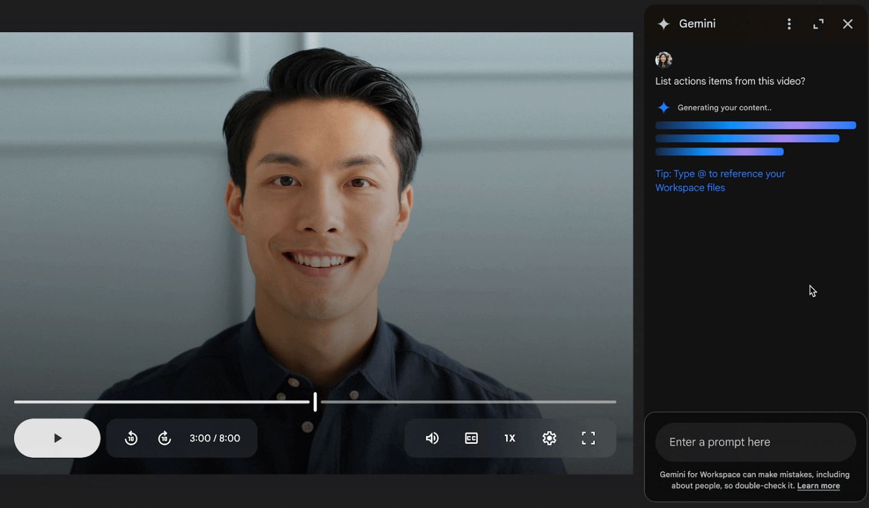
Task: Mute the video volume
Action: point(432,439)
